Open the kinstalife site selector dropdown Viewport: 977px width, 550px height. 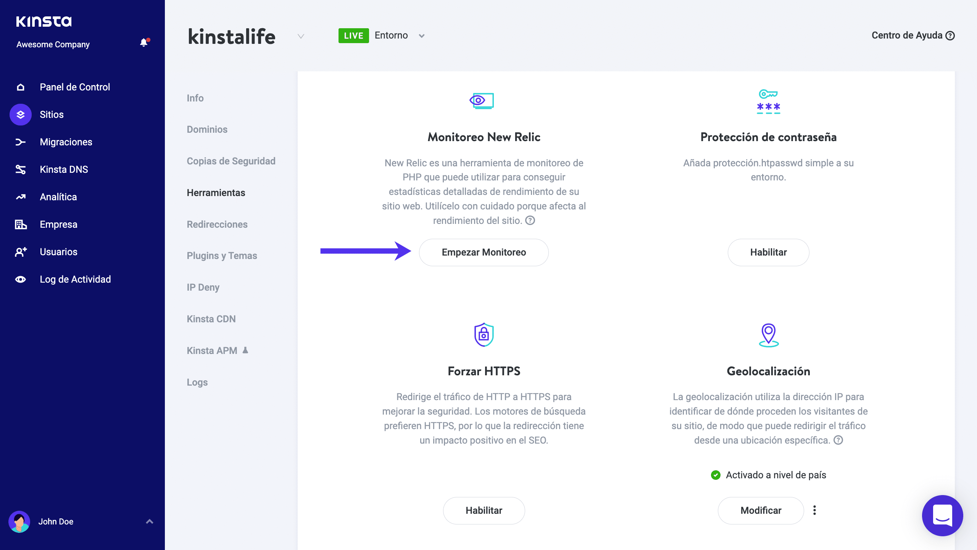click(x=301, y=36)
